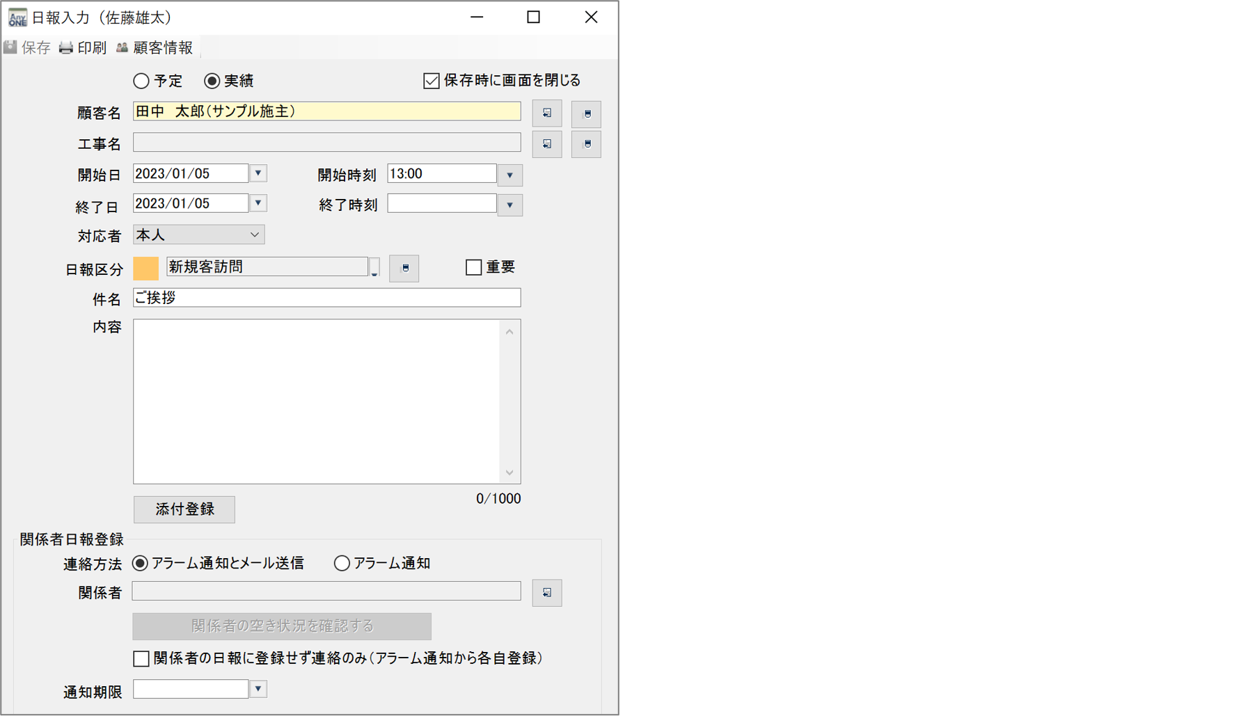The width and height of the screenshot is (1234, 716).
Task: Select the アラーム通知 radio option
Action: point(342,564)
